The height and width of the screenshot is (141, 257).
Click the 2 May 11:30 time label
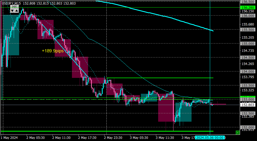[61, 138]
